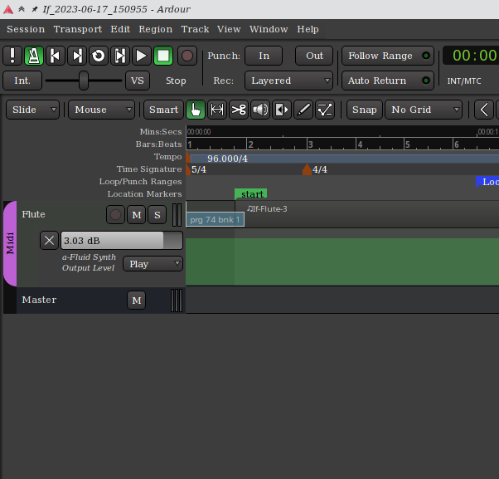Toggle the metronome click
The width and height of the screenshot is (499, 479).
[x=34, y=56]
